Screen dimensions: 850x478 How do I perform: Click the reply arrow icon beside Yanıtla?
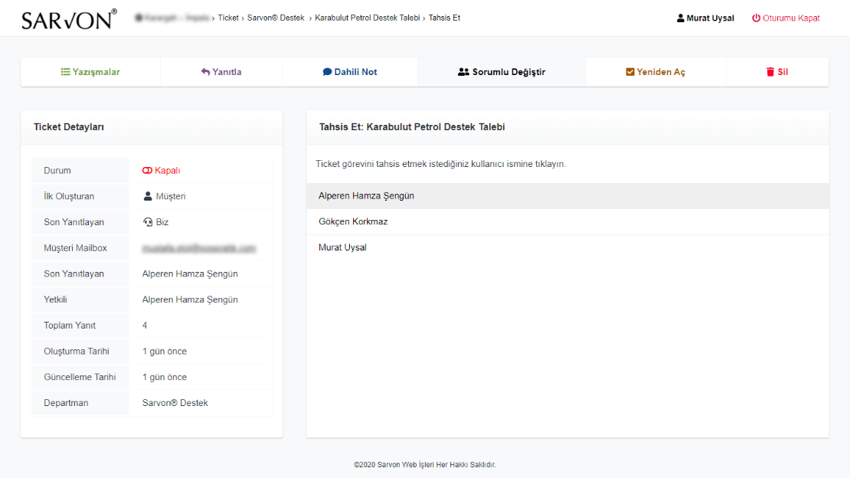click(205, 72)
